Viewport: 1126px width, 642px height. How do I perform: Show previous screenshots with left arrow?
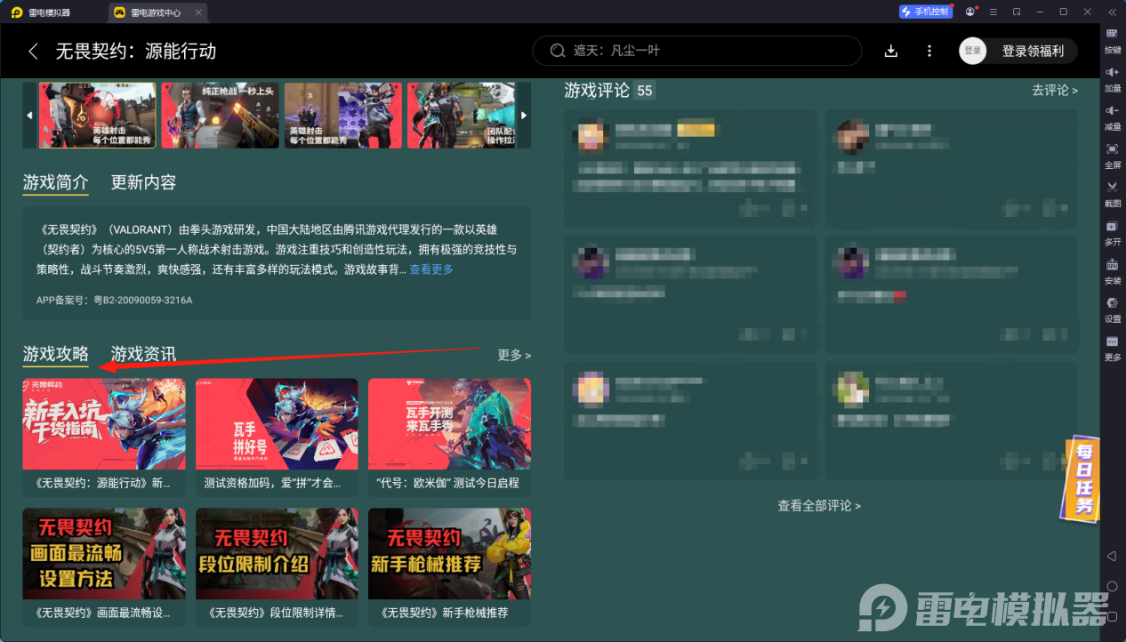point(29,116)
